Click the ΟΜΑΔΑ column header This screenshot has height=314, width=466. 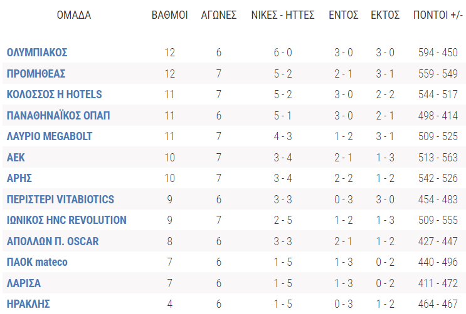[x=73, y=16]
